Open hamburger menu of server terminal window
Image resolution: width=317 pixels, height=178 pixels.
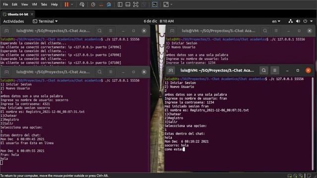click(x=110, y=31)
